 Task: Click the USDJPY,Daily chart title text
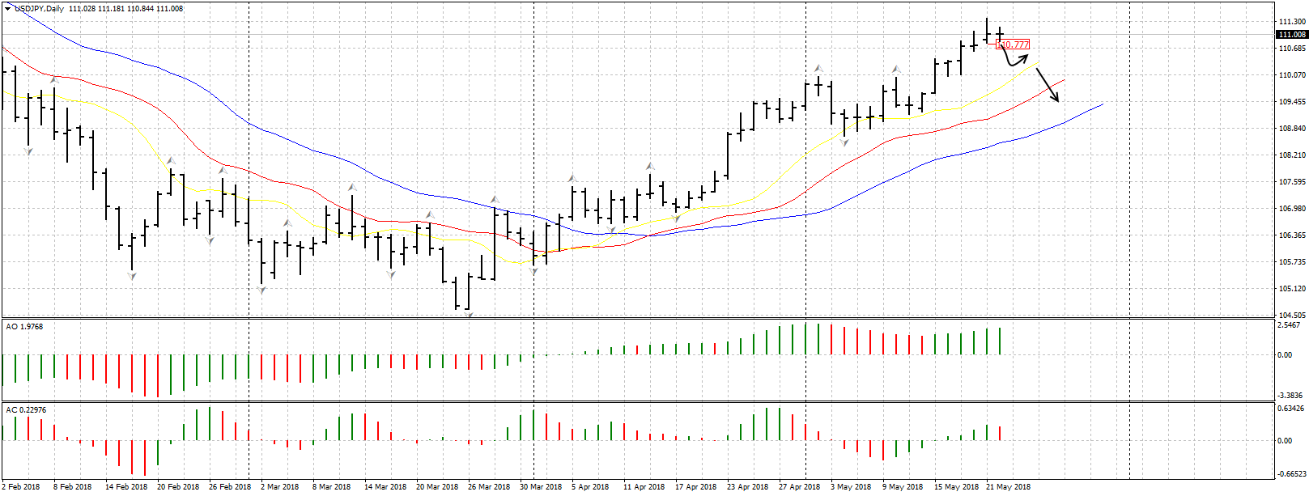tap(40, 8)
